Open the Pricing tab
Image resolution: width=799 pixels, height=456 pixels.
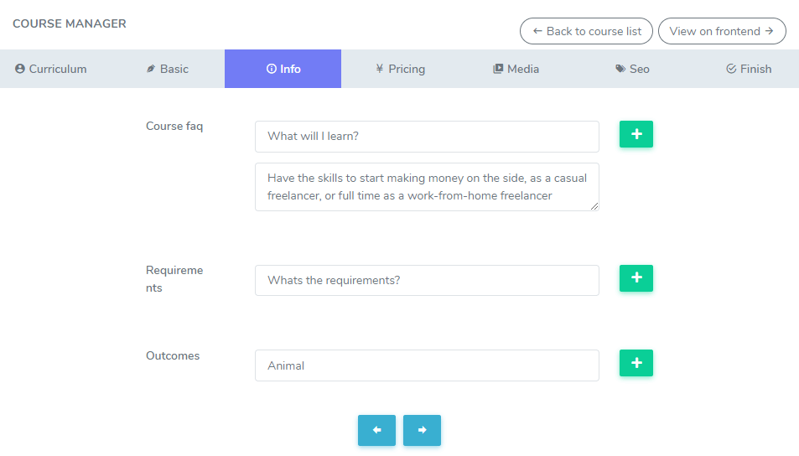[x=400, y=69]
